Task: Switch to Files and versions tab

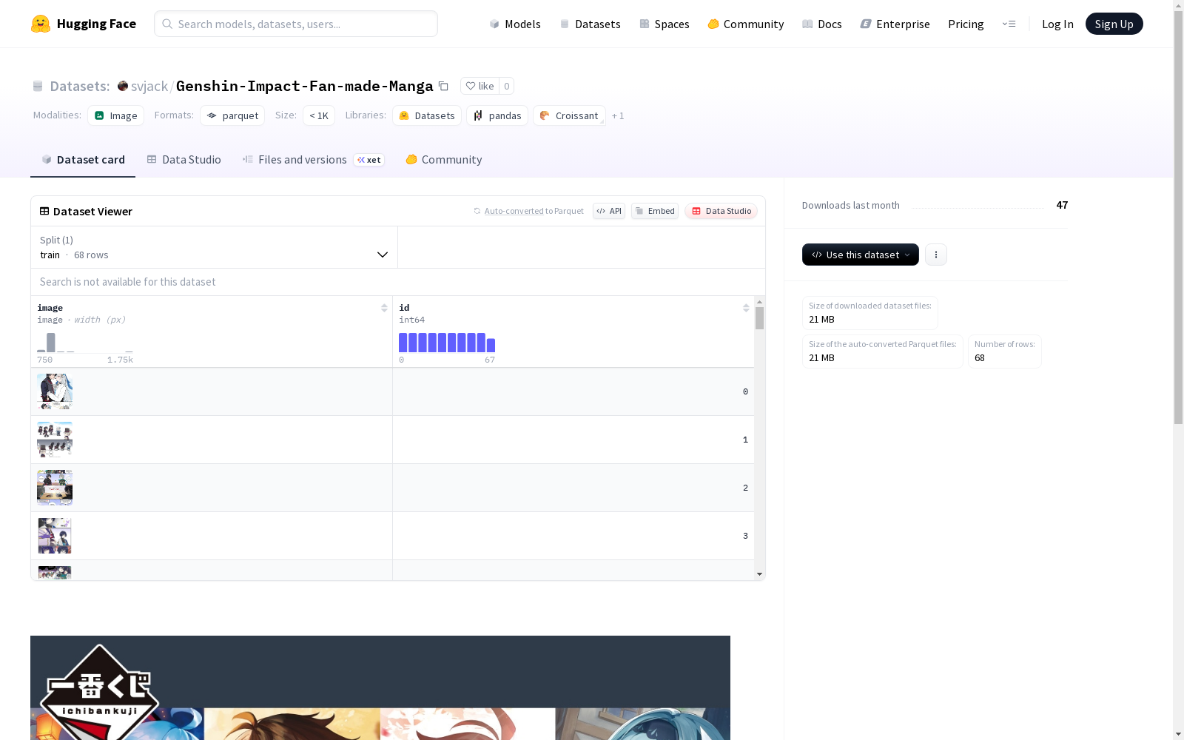Action: 314,160
